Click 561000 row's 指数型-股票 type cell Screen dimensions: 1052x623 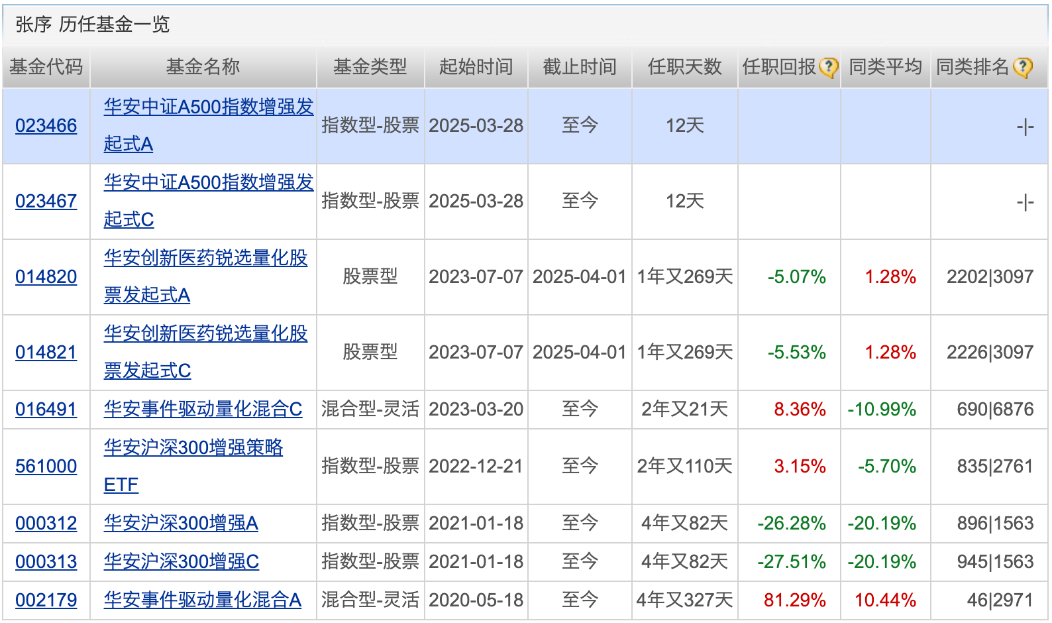(x=370, y=466)
